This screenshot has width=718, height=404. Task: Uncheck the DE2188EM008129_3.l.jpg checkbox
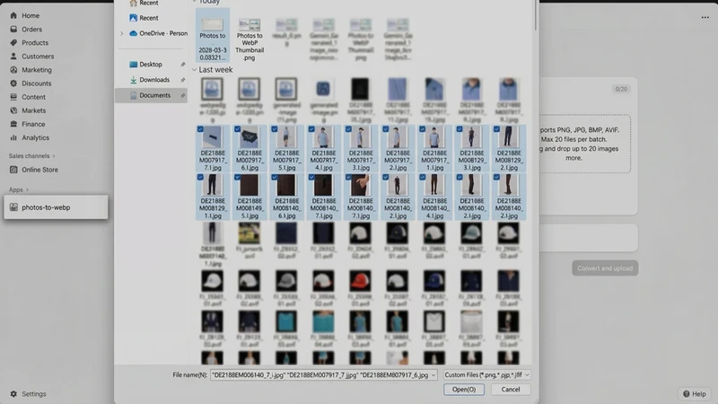pyautogui.click(x=460, y=129)
